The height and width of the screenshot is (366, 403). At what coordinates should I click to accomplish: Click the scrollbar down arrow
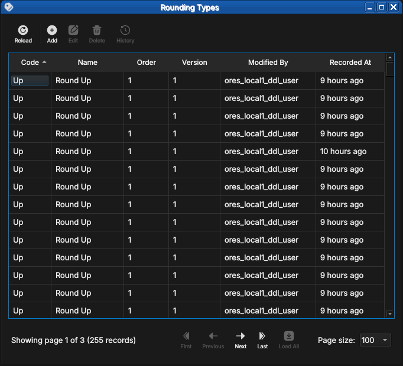(x=390, y=314)
